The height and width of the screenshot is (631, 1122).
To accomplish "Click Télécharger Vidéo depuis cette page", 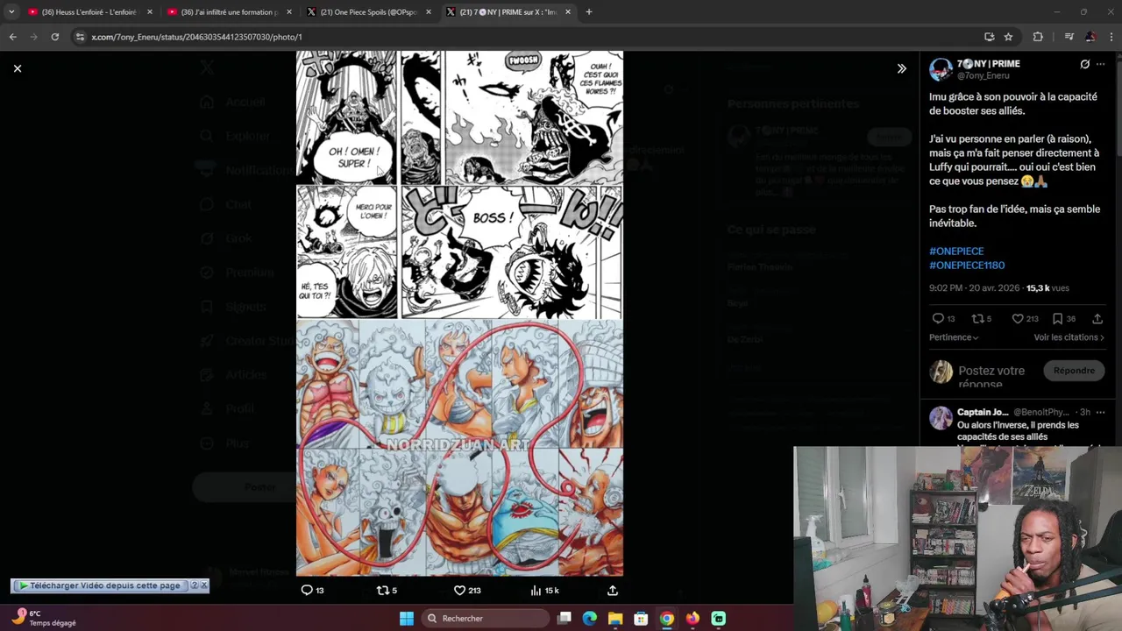I will pos(100,585).
